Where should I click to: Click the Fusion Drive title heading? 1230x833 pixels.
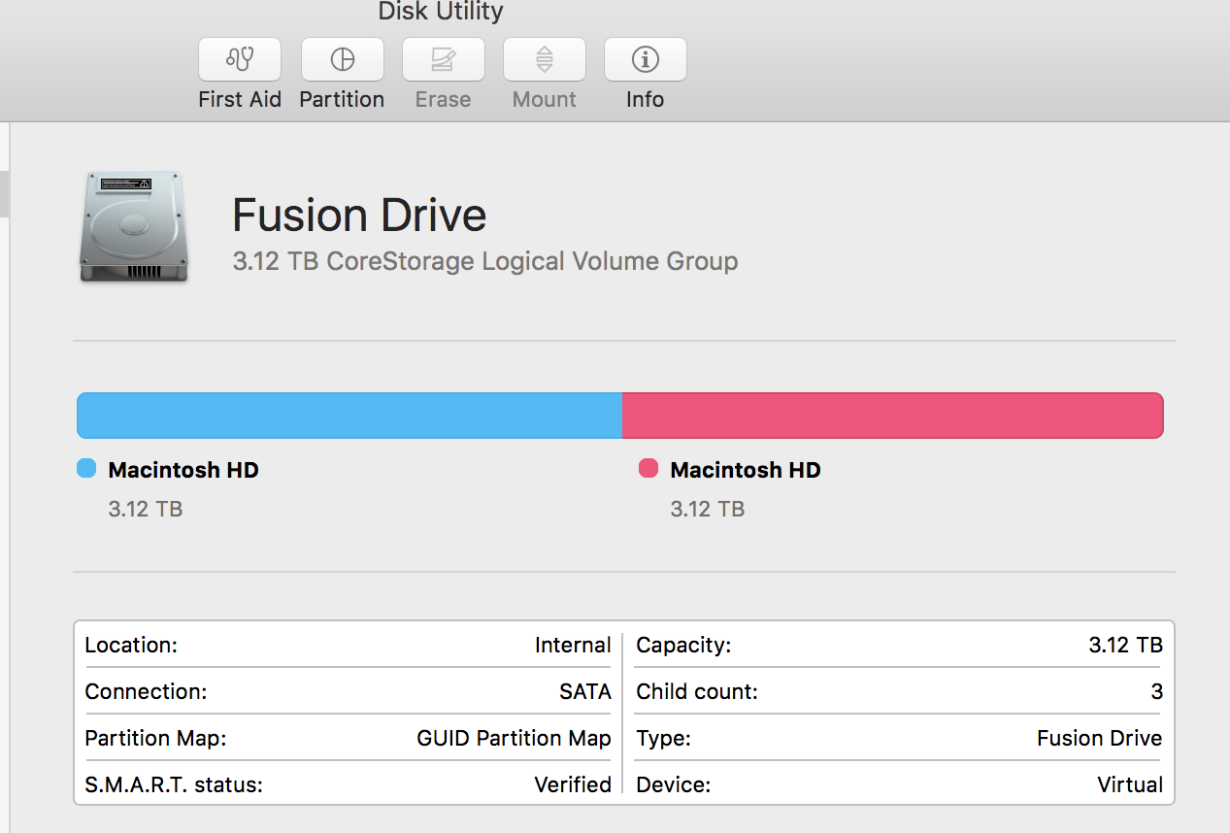point(359,215)
